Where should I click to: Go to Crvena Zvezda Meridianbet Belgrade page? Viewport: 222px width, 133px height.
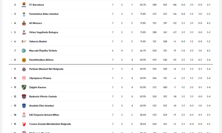pos(50,124)
